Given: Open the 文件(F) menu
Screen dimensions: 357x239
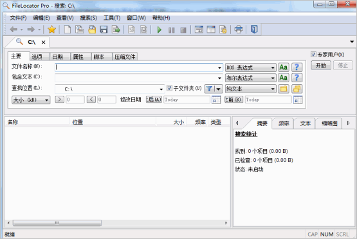Looking at the screenshot, I should 18,18.
